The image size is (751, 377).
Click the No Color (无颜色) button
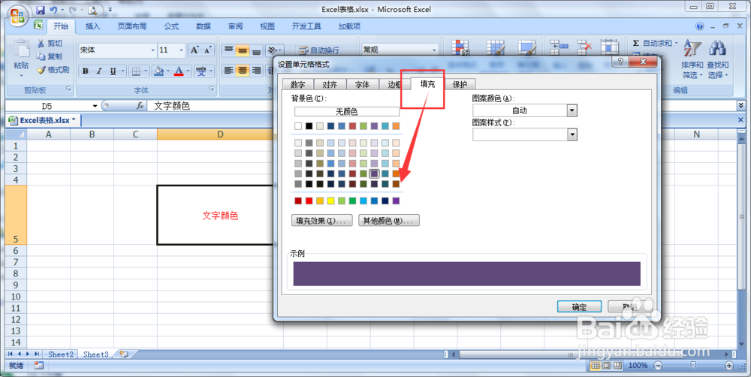click(347, 112)
